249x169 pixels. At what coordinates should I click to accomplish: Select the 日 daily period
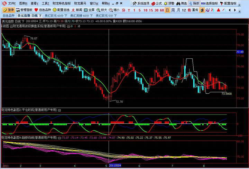pos(167,10)
